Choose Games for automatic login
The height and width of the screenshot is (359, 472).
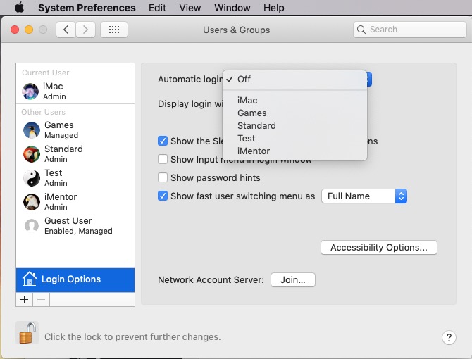pos(294,113)
